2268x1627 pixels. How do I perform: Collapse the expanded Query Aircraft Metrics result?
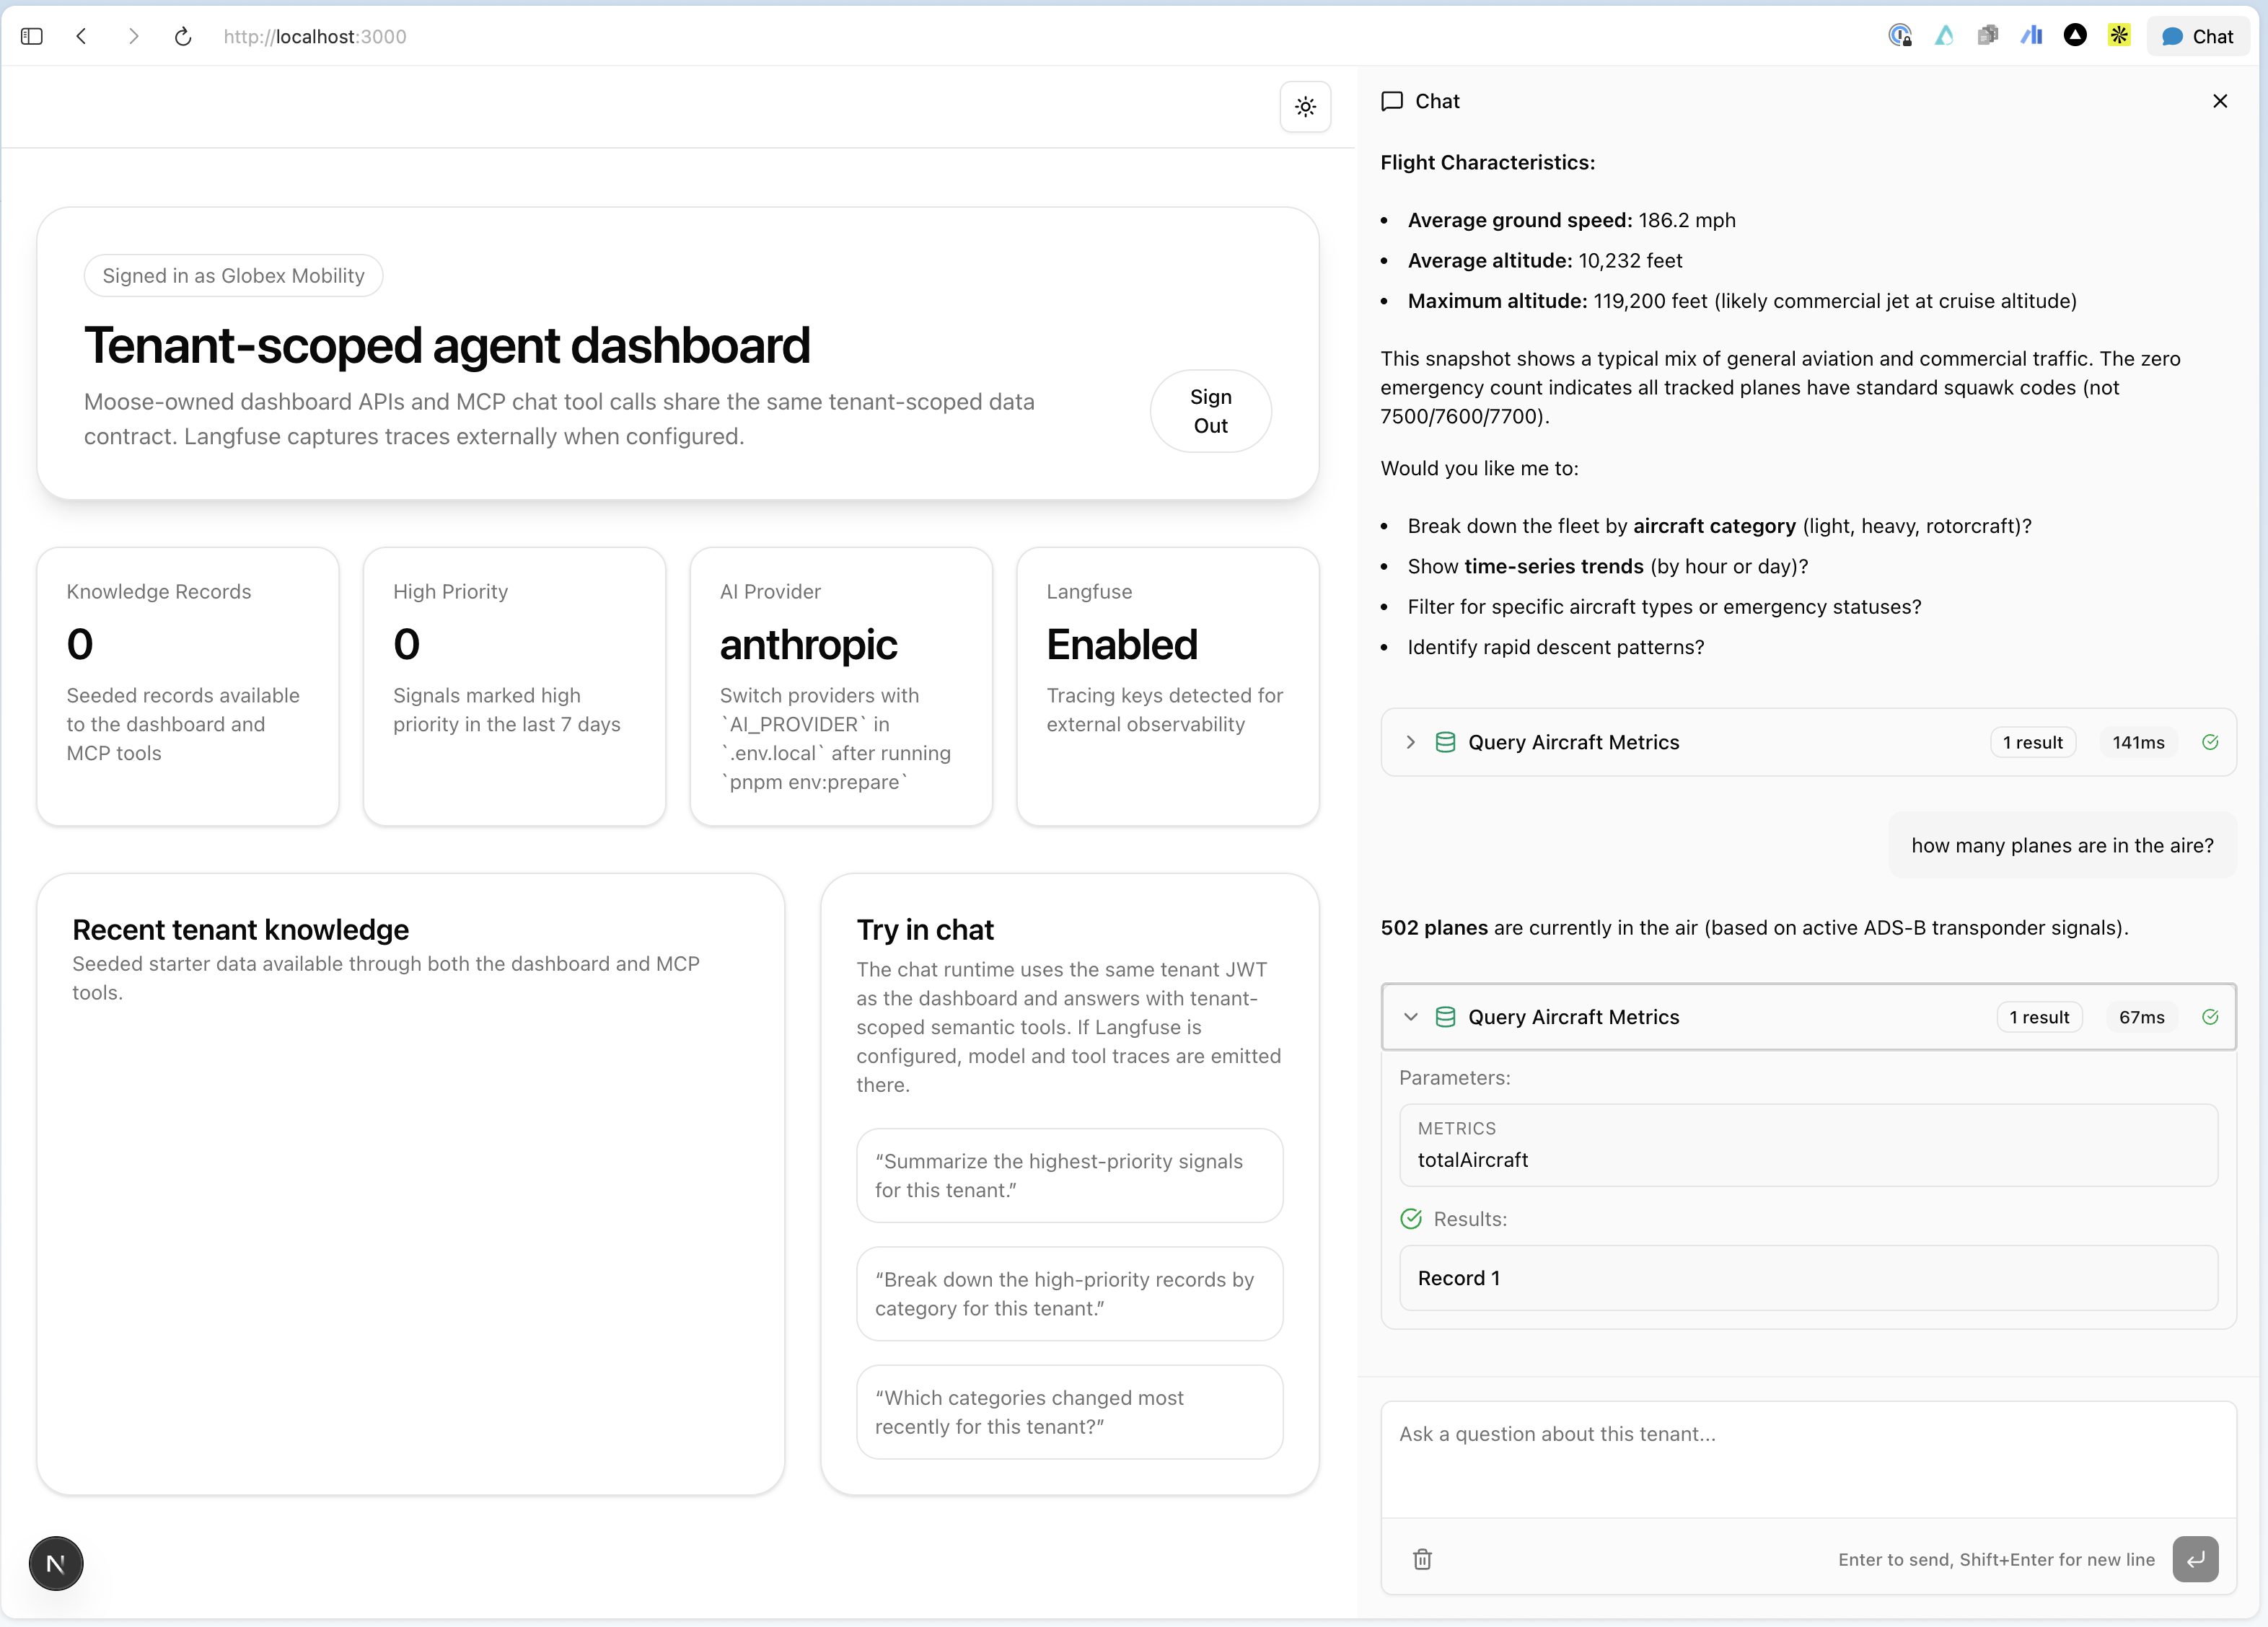point(1411,1017)
